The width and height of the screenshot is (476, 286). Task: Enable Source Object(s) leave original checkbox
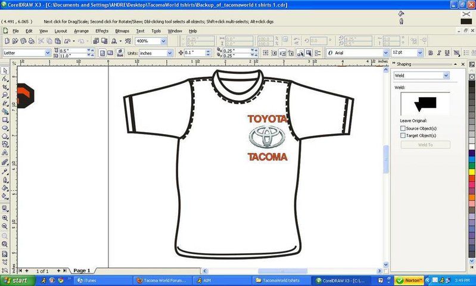[403, 129]
